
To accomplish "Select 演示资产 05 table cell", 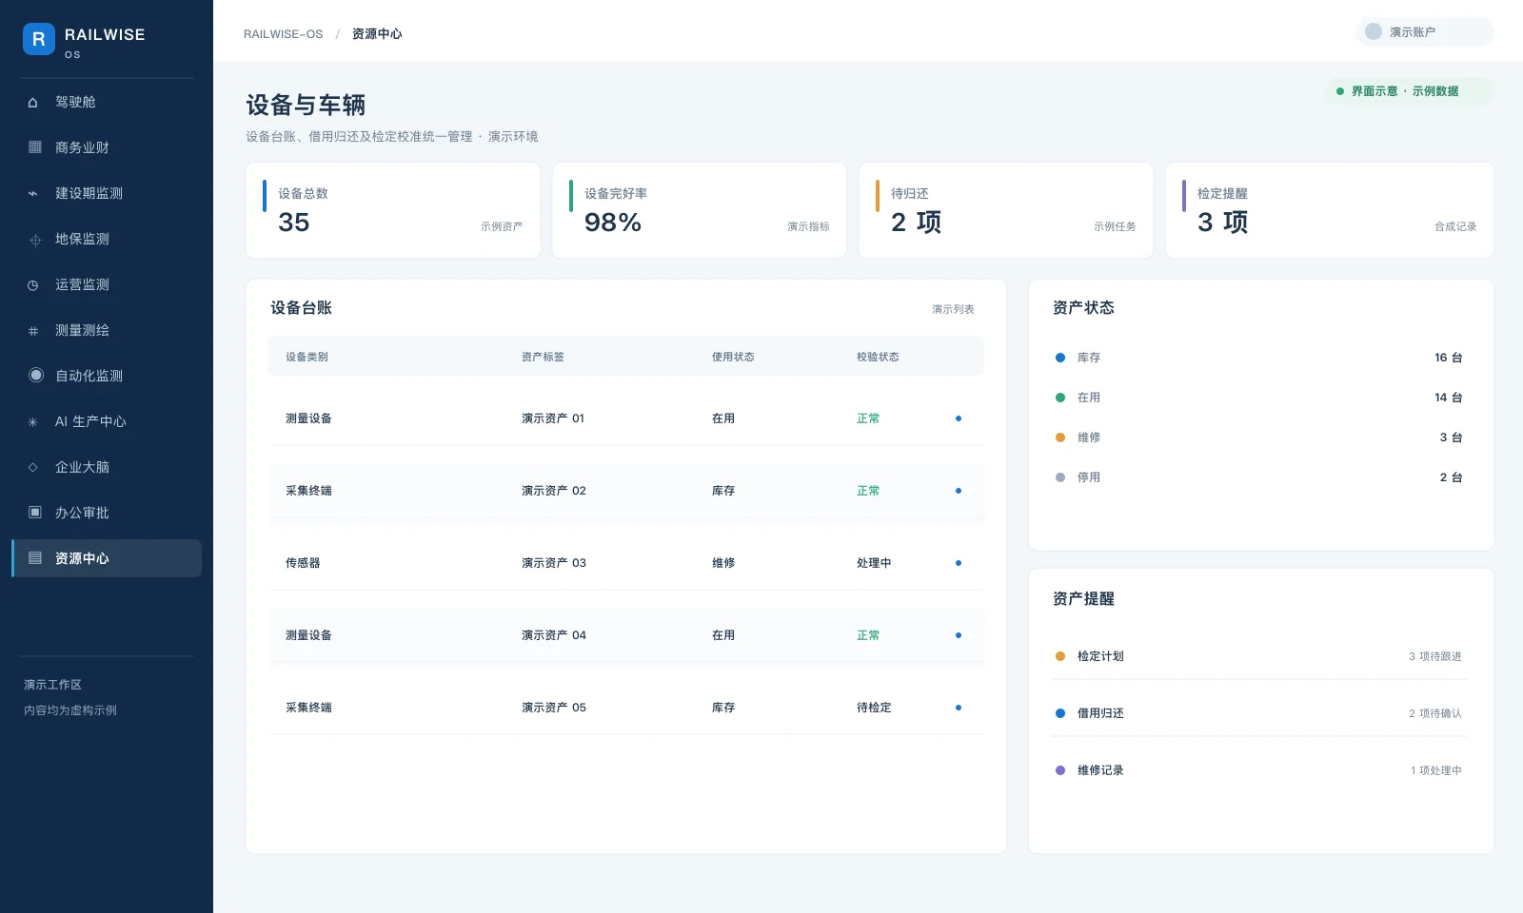I will tap(554, 708).
